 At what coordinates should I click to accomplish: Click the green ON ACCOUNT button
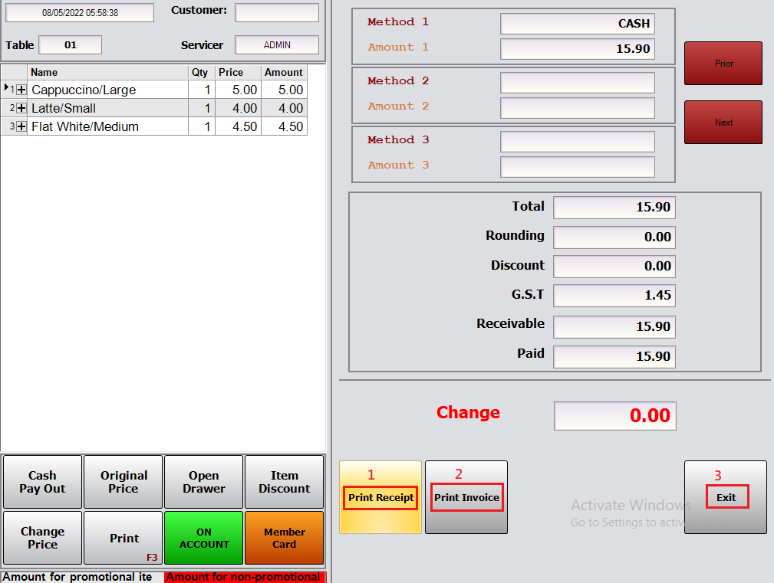(x=204, y=538)
